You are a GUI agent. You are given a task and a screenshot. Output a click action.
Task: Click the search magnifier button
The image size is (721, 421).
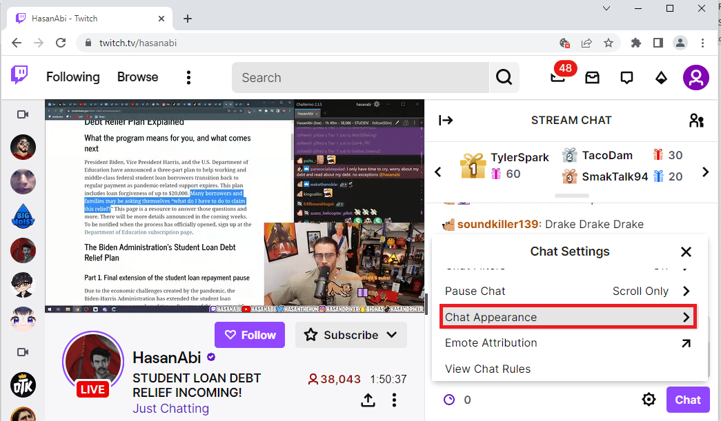tap(504, 78)
